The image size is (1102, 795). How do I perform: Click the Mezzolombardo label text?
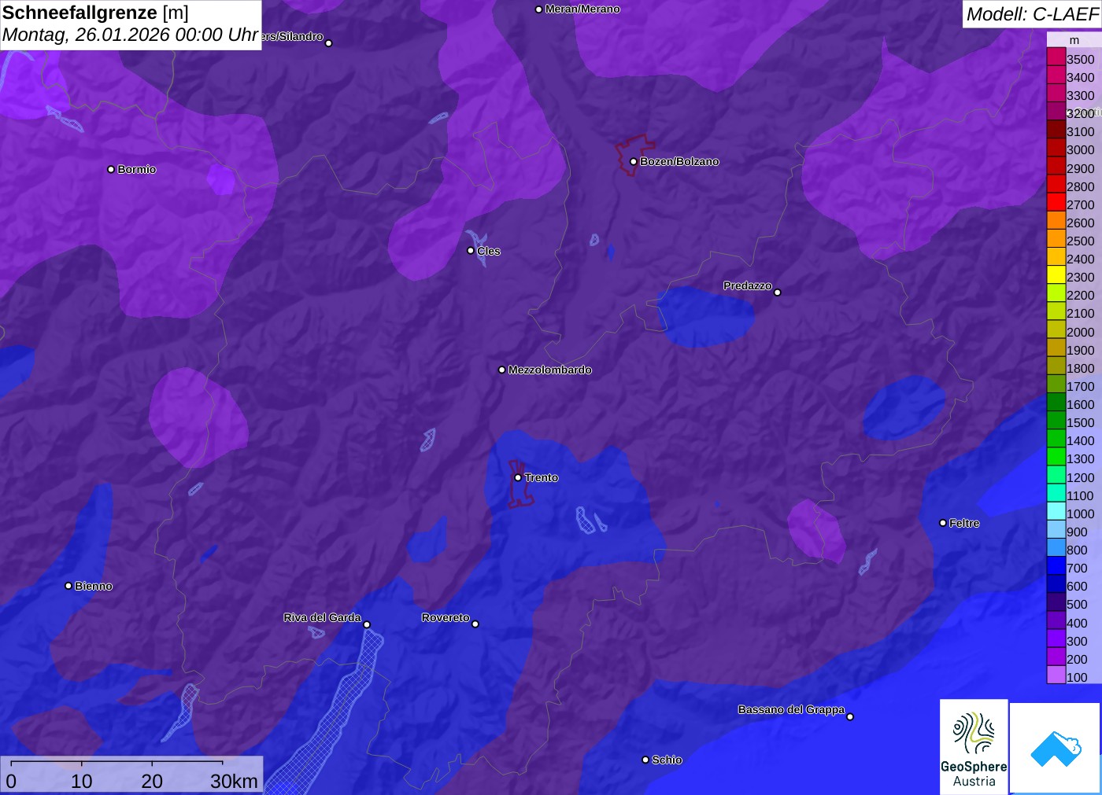point(550,370)
